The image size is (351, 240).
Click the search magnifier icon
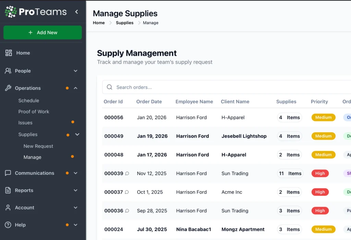coord(109,87)
